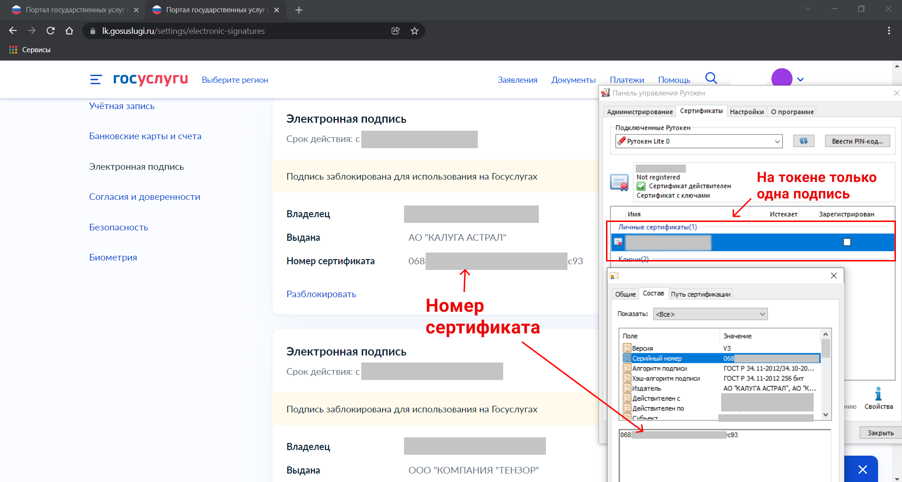Select the Действителен с field row
The width and height of the screenshot is (902, 482).
click(x=721, y=398)
